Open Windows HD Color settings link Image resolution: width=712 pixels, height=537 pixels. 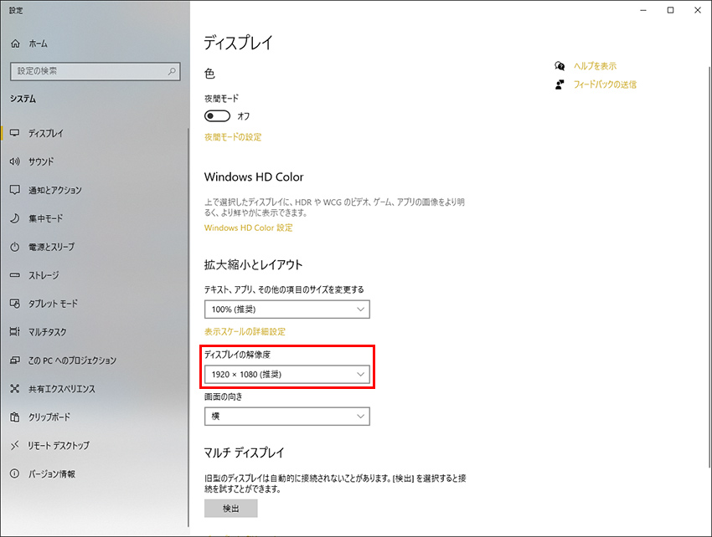tap(248, 227)
